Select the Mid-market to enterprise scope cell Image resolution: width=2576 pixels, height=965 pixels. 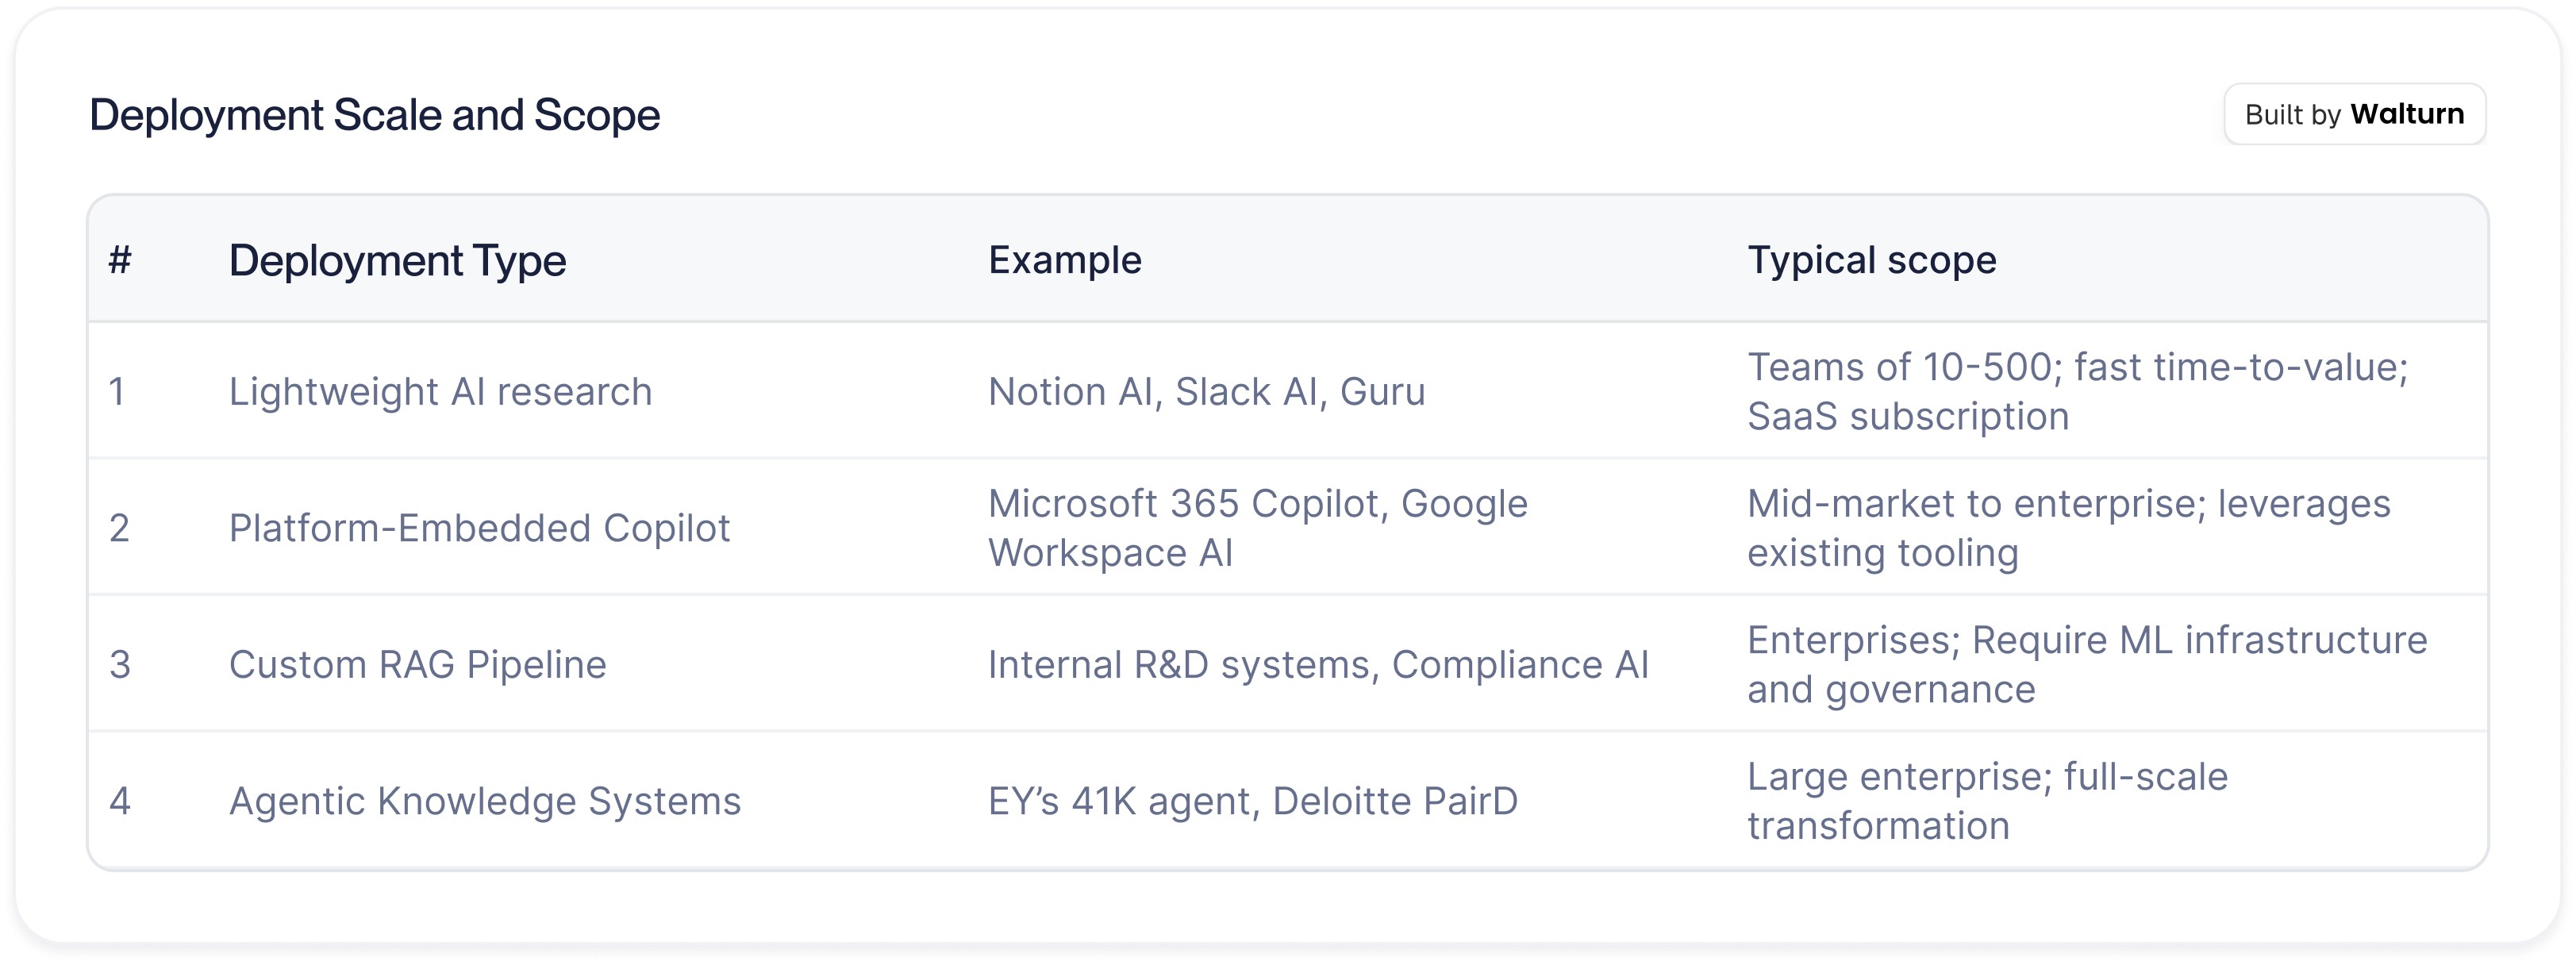coord(2068,528)
